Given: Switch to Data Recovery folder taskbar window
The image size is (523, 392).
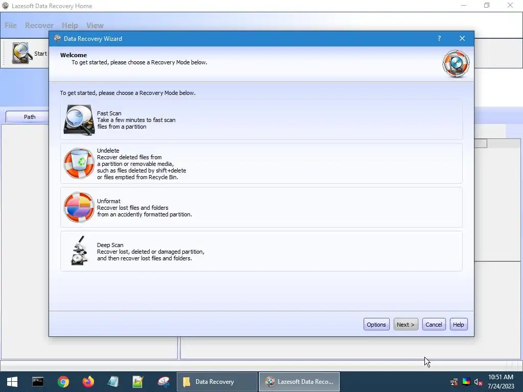Looking at the screenshot, I should [217, 382].
